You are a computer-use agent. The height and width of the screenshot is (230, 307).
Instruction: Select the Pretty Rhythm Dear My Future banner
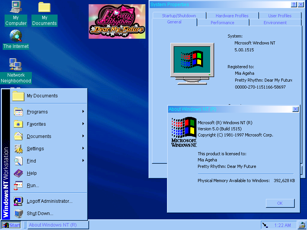pyautogui.click(x=117, y=21)
